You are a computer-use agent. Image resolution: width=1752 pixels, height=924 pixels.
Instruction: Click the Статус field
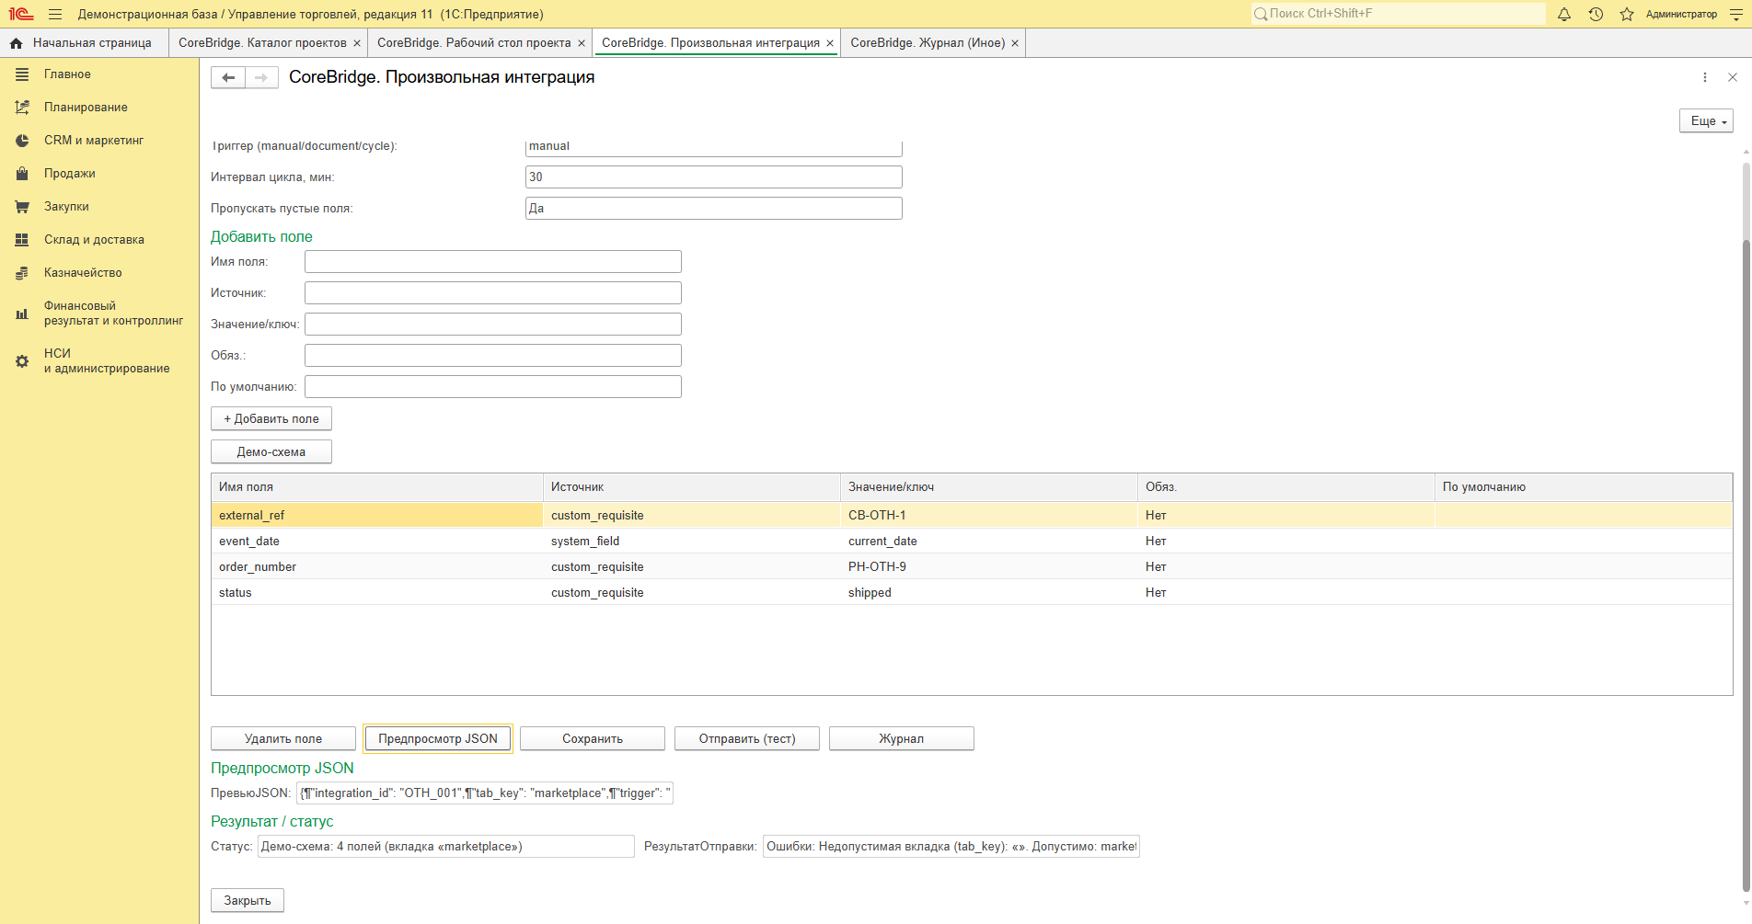coord(446,847)
